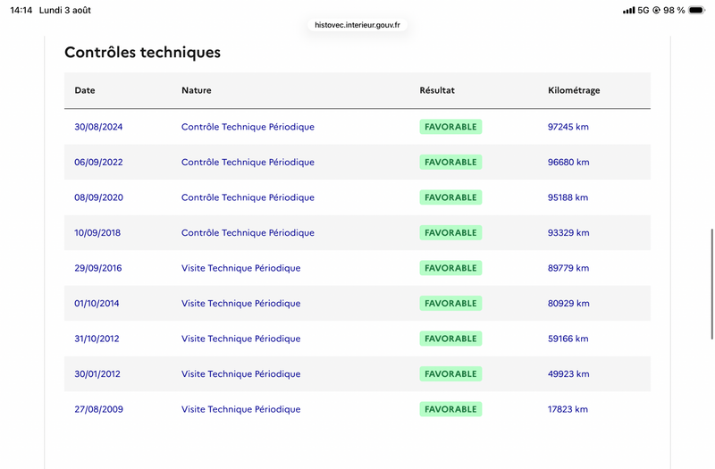Select date 29/09/2016

point(98,268)
